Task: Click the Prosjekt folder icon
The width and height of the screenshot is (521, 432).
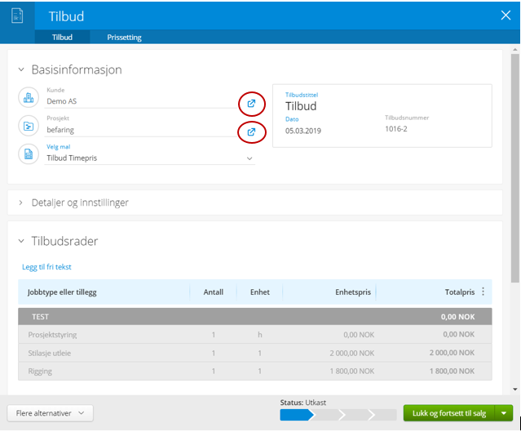Action: click(x=29, y=126)
